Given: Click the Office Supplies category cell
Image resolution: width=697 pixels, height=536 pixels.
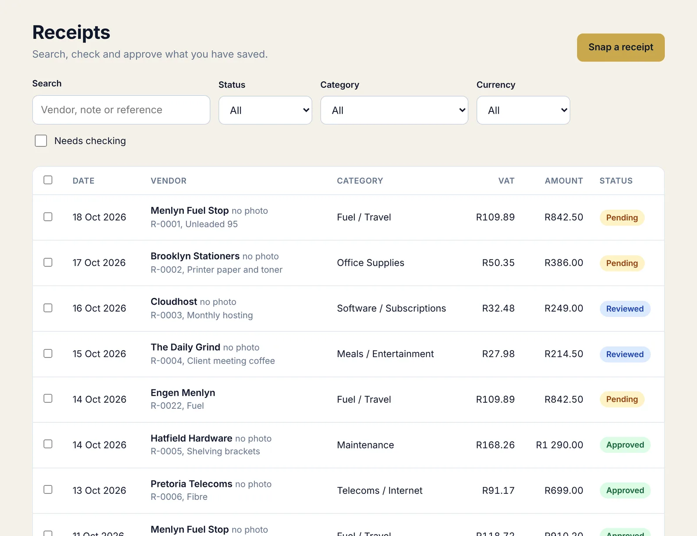Looking at the screenshot, I should point(371,263).
